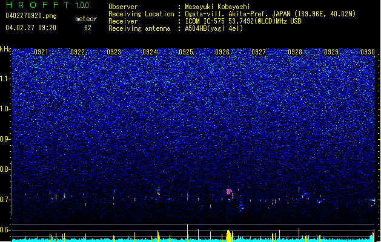Click observer name Masayuki Kobayashi
Viewport: 381px width, 242px height.
point(217,7)
